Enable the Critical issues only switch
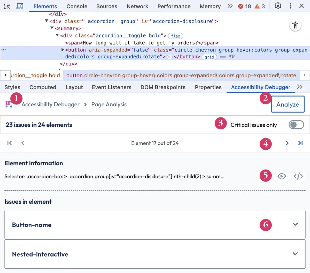The image size is (310, 273). (296, 125)
